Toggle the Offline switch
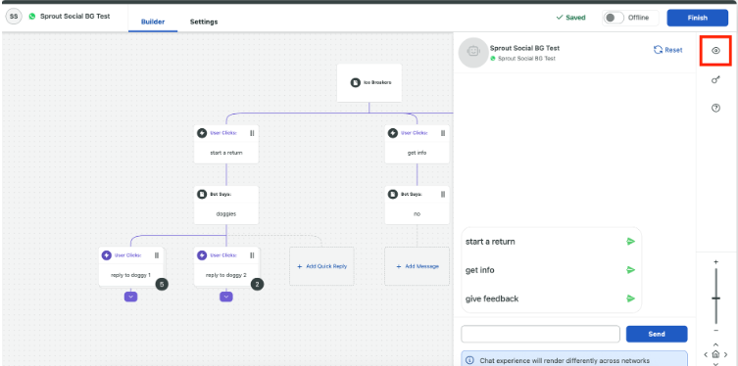The height and width of the screenshot is (366, 738). click(x=613, y=18)
